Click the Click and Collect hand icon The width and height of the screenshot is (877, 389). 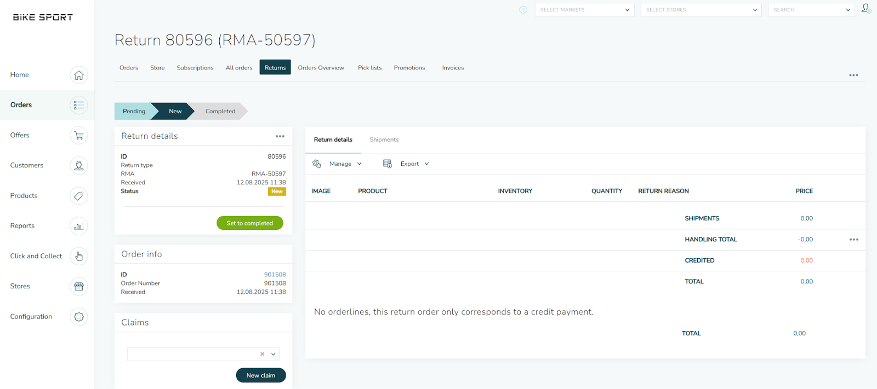[x=78, y=256]
